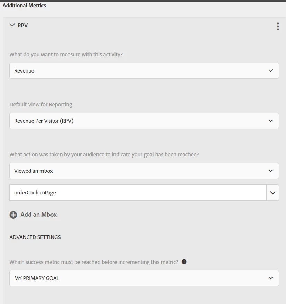Click the chevron in Revenue Per Visitor dropdown
Viewport: 286px width, 304px height.
point(270,121)
